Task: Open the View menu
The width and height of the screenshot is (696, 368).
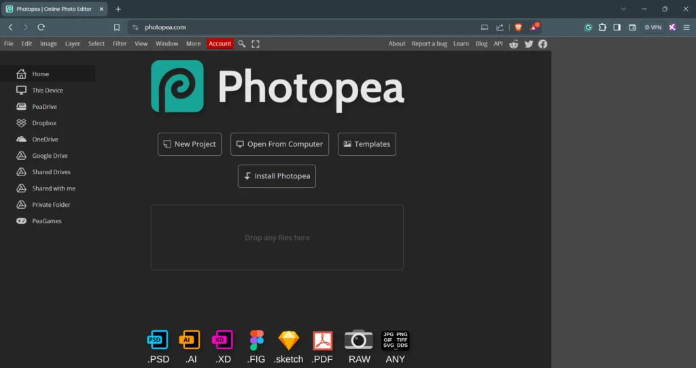Action: coord(141,44)
